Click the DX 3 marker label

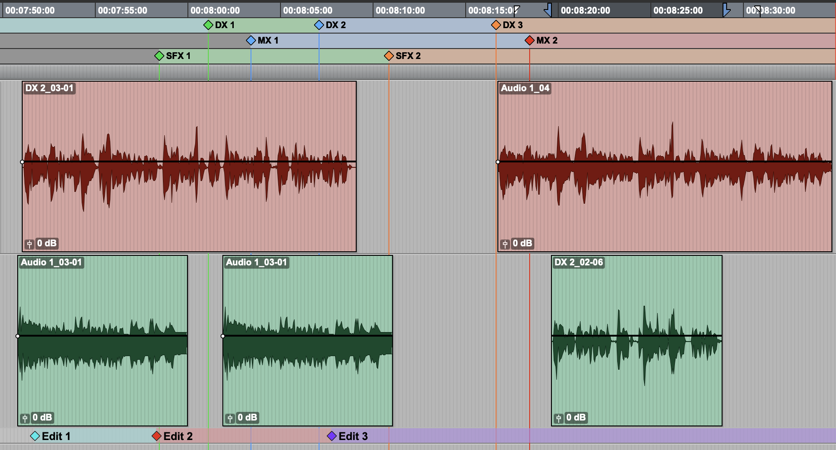(513, 25)
